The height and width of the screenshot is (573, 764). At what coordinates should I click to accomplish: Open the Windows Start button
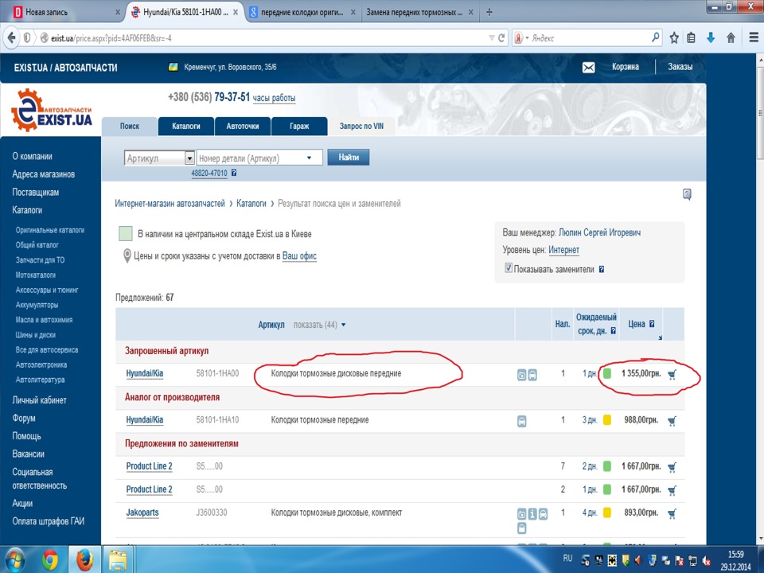coord(16,559)
